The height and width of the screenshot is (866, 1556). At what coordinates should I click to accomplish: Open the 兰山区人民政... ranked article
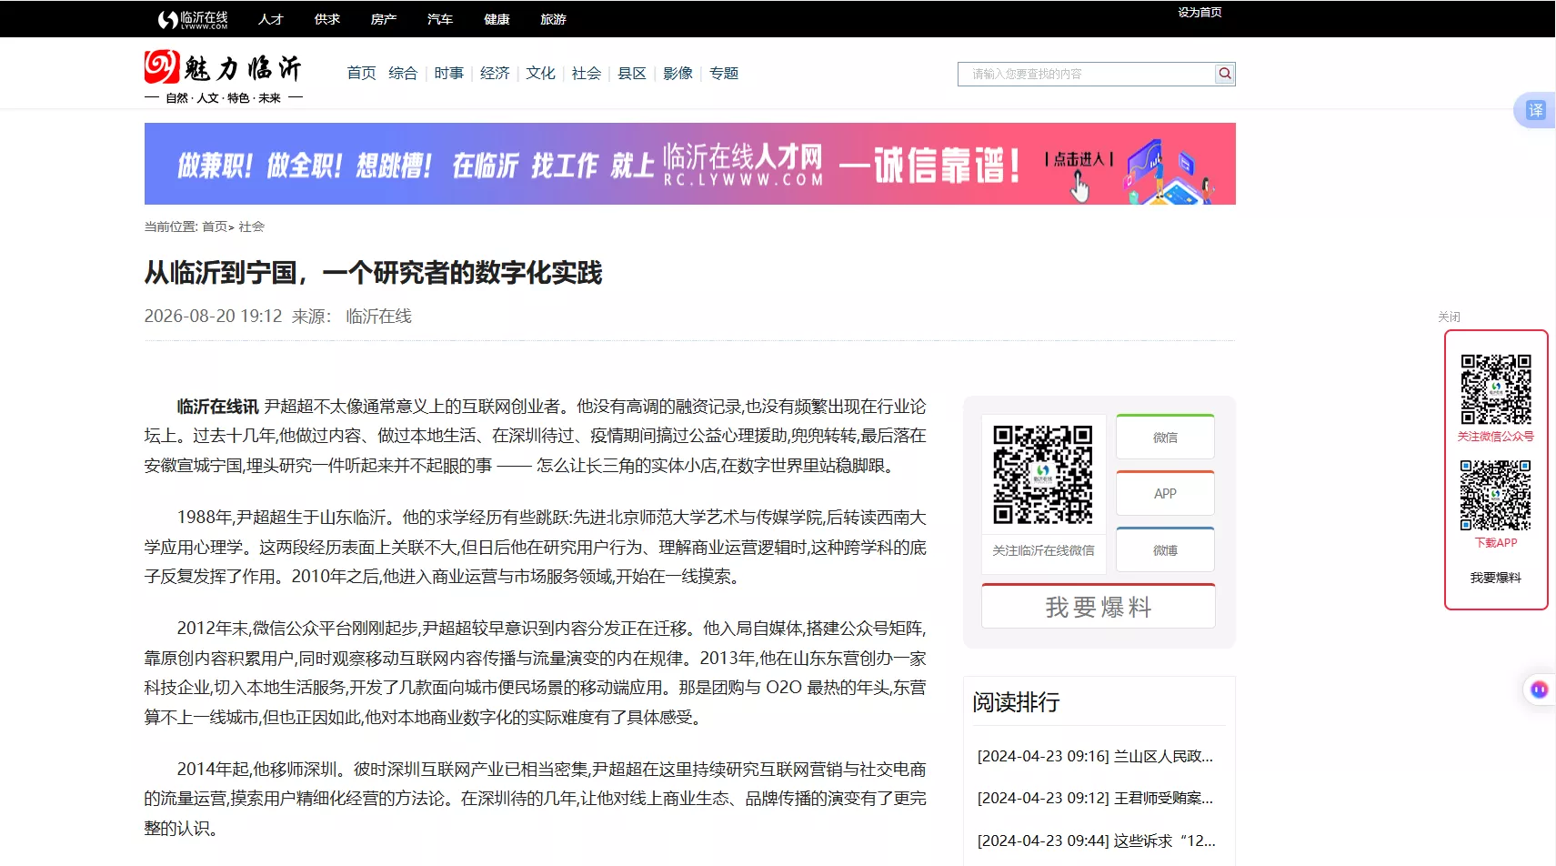(x=1095, y=756)
